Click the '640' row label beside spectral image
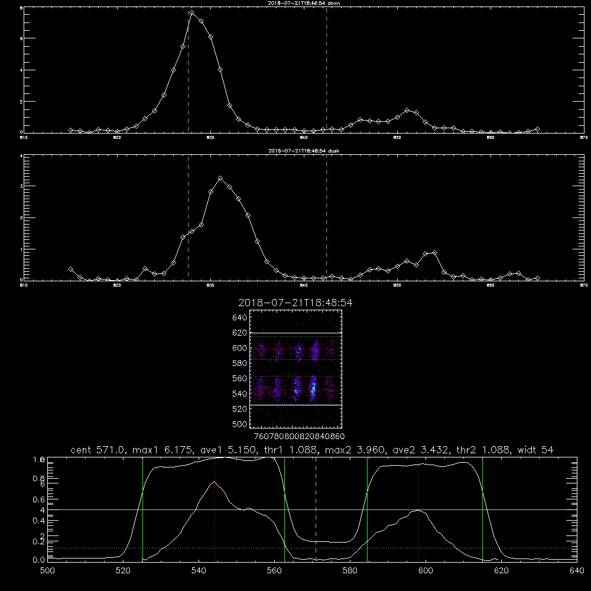 tap(240, 318)
